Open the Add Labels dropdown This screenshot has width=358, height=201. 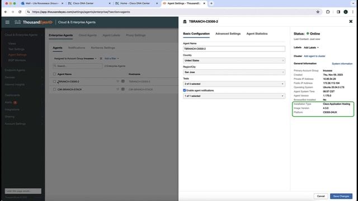(x=311, y=47)
